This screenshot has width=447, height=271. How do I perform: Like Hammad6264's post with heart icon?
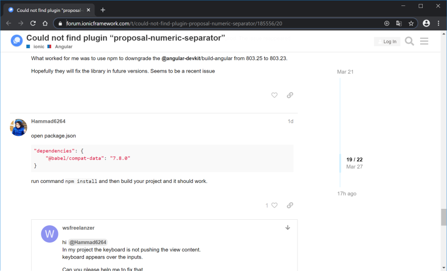coord(274,205)
